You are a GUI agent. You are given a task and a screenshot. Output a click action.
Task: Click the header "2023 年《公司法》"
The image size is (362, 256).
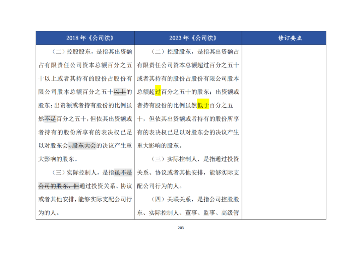193,38
